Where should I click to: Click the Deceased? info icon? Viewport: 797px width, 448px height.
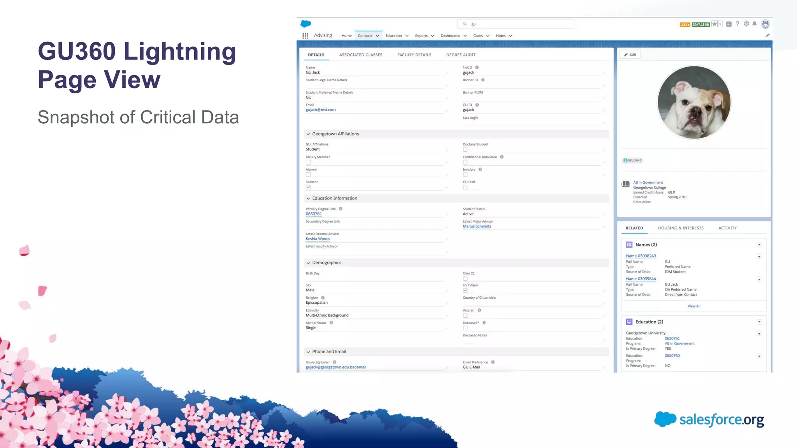(x=484, y=323)
